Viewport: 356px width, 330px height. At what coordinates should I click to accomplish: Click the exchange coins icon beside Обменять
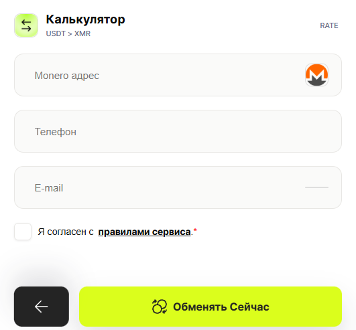coord(160,307)
